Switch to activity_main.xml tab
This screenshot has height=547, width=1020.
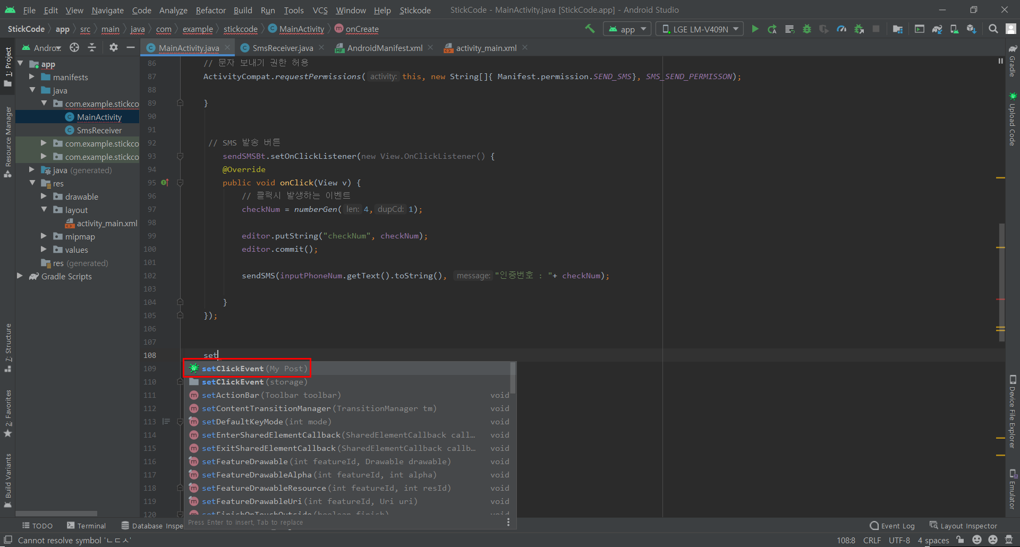[486, 48]
